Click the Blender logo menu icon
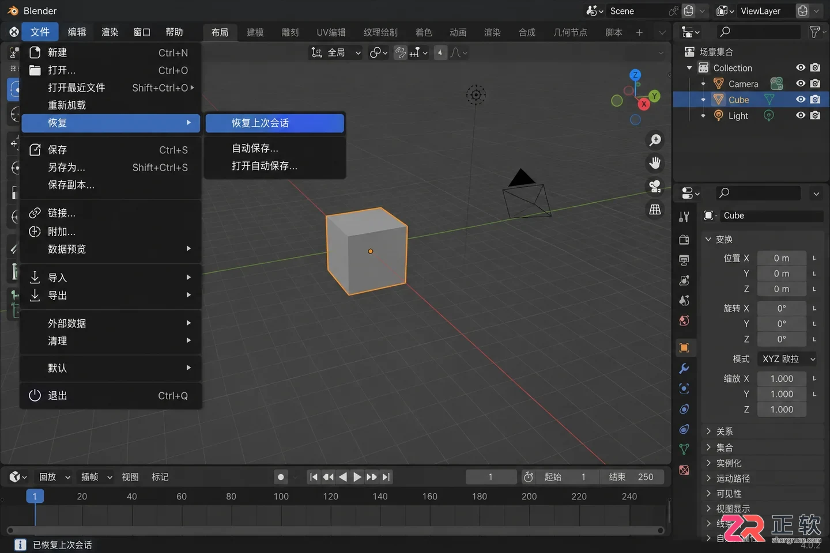Screen dimensions: 830x553 pos(14,32)
